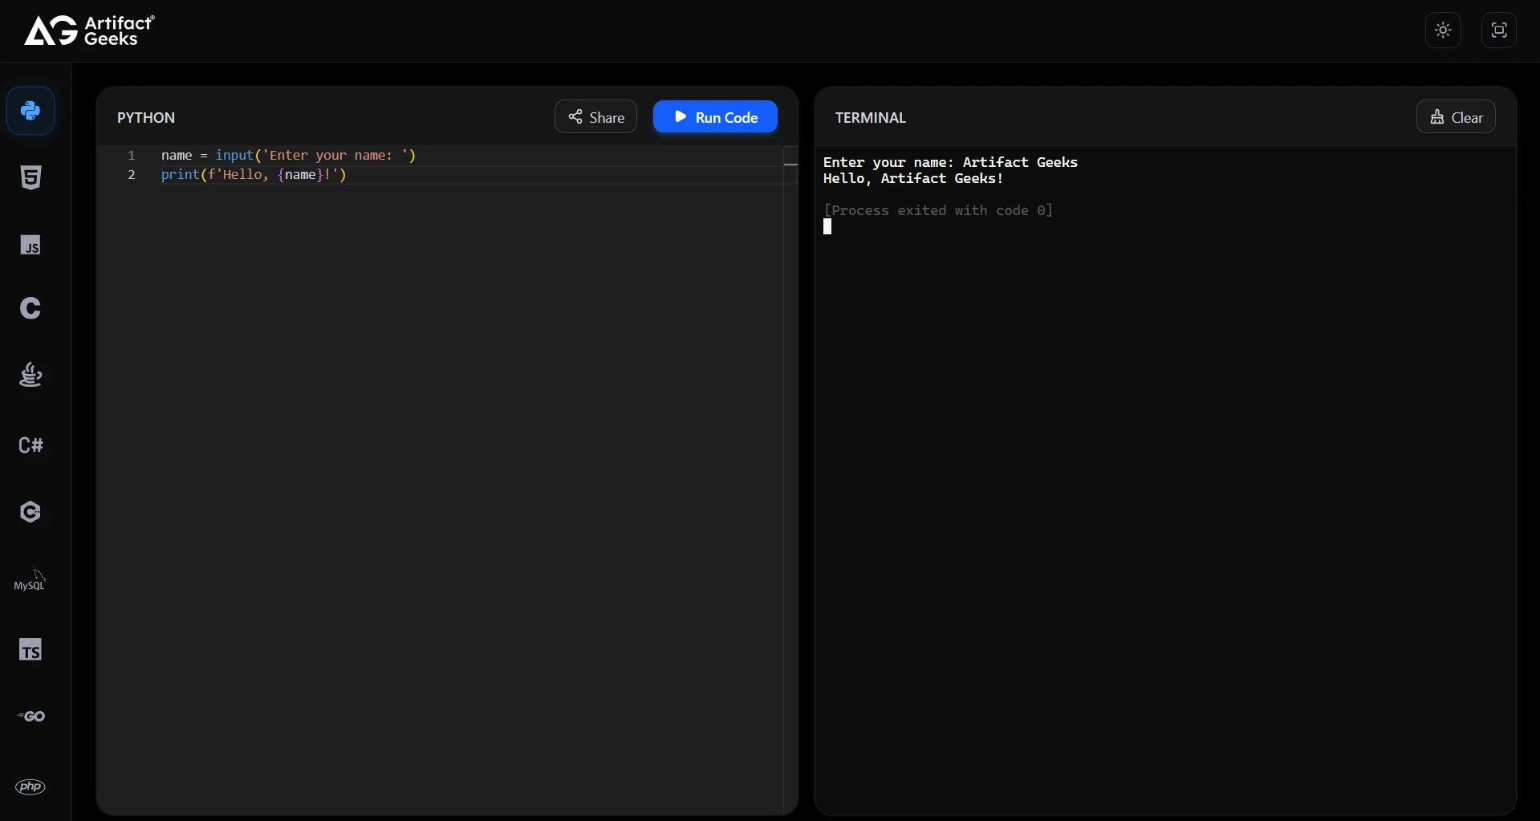Click the editor's vertical scrollbar
Image resolution: width=1540 pixels, height=821 pixels.
[x=791, y=165]
